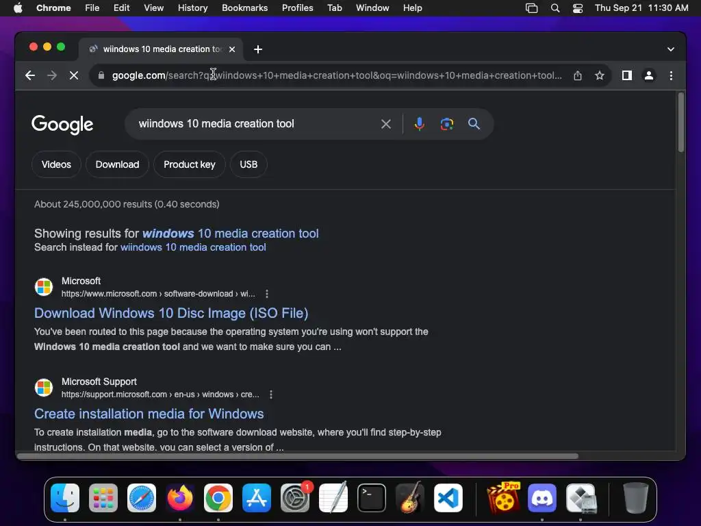Go back to the previous page

pos(30,75)
